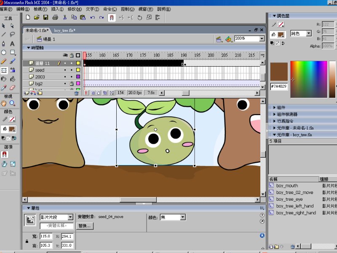Screen dimensions: 337x253
Task: Select boy_mouth in the library
Action: (287, 186)
